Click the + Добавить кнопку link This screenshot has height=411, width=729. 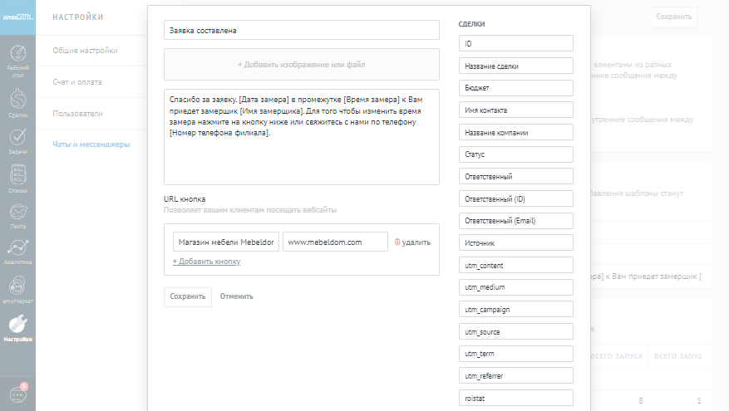click(x=206, y=262)
